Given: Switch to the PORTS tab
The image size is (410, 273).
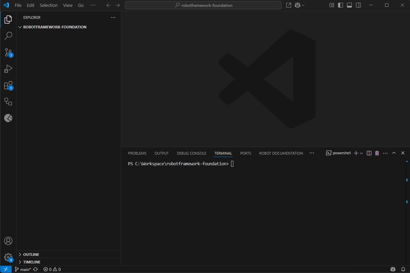Looking at the screenshot, I should coord(245,153).
